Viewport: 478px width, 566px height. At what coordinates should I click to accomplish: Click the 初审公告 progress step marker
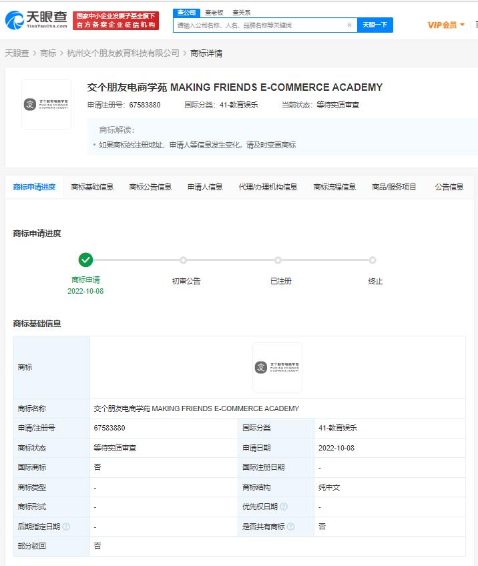[184, 260]
